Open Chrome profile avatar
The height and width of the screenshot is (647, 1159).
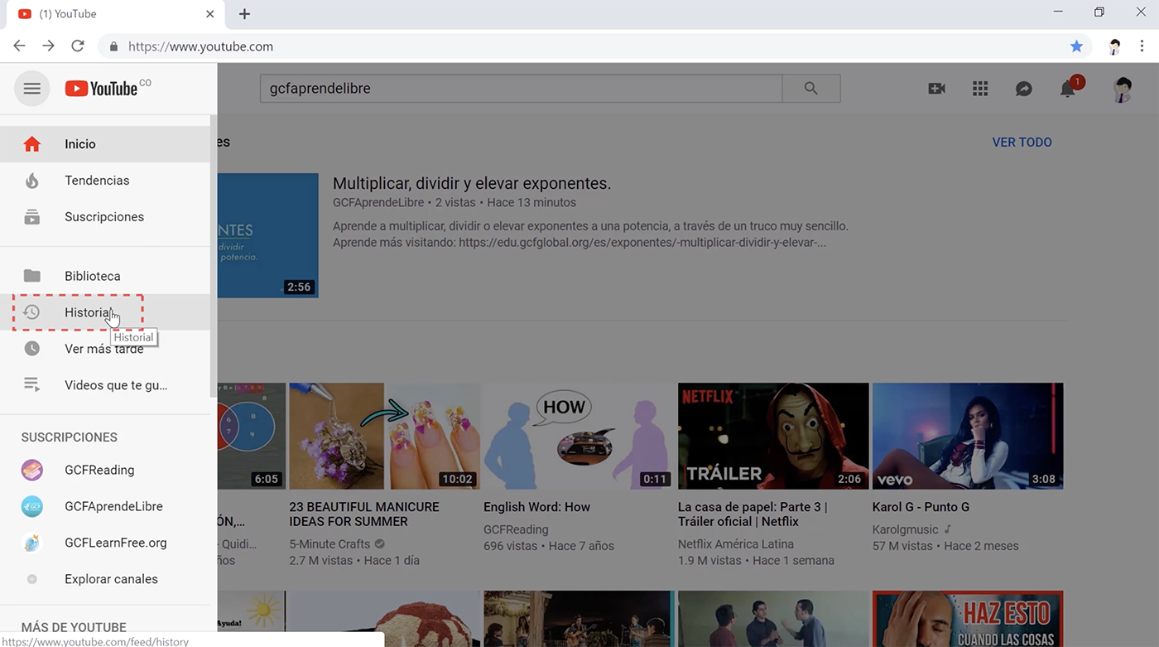[x=1114, y=46]
